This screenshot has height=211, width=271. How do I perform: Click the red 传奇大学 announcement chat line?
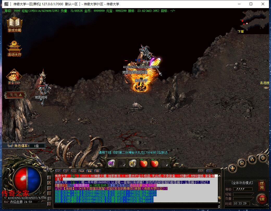tap(135, 177)
